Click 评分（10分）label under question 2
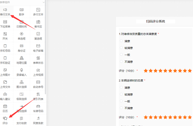The height and width of the screenshot is (126, 193). tap(126, 117)
